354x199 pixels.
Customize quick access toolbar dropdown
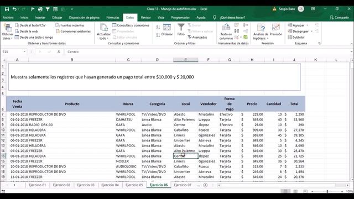click(x=72, y=9)
